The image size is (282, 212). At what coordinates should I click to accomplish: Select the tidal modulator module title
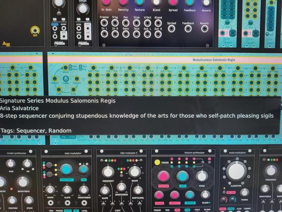[x=73, y=153]
